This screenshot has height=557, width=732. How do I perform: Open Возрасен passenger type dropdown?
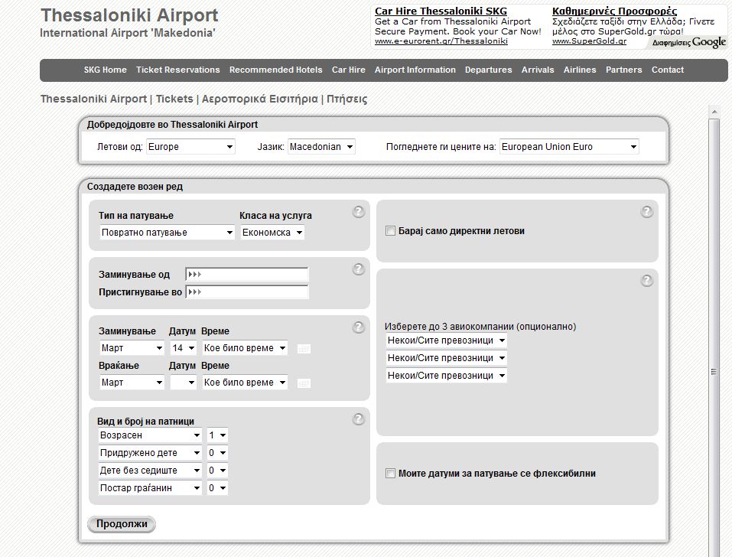pyautogui.click(x=151, y=435)
